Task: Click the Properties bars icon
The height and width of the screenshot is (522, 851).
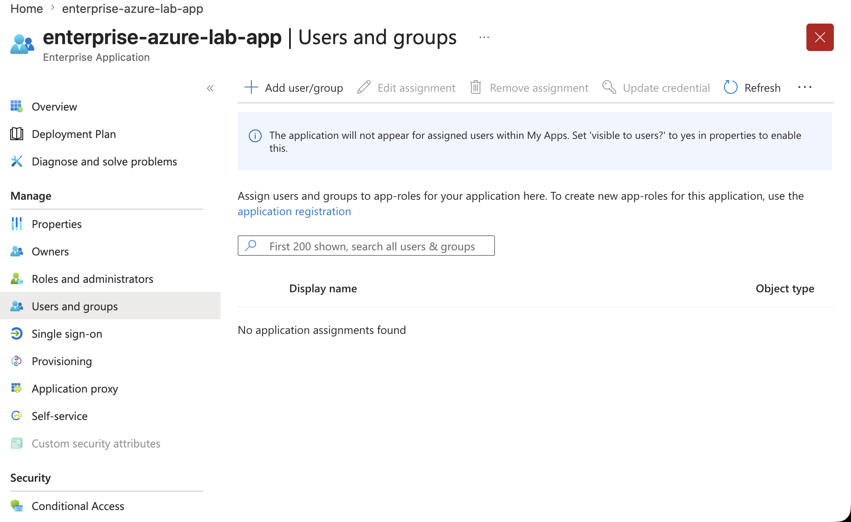Action: point(16,224)
